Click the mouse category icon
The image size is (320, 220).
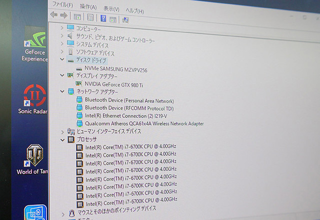click(x=71, y=213)
